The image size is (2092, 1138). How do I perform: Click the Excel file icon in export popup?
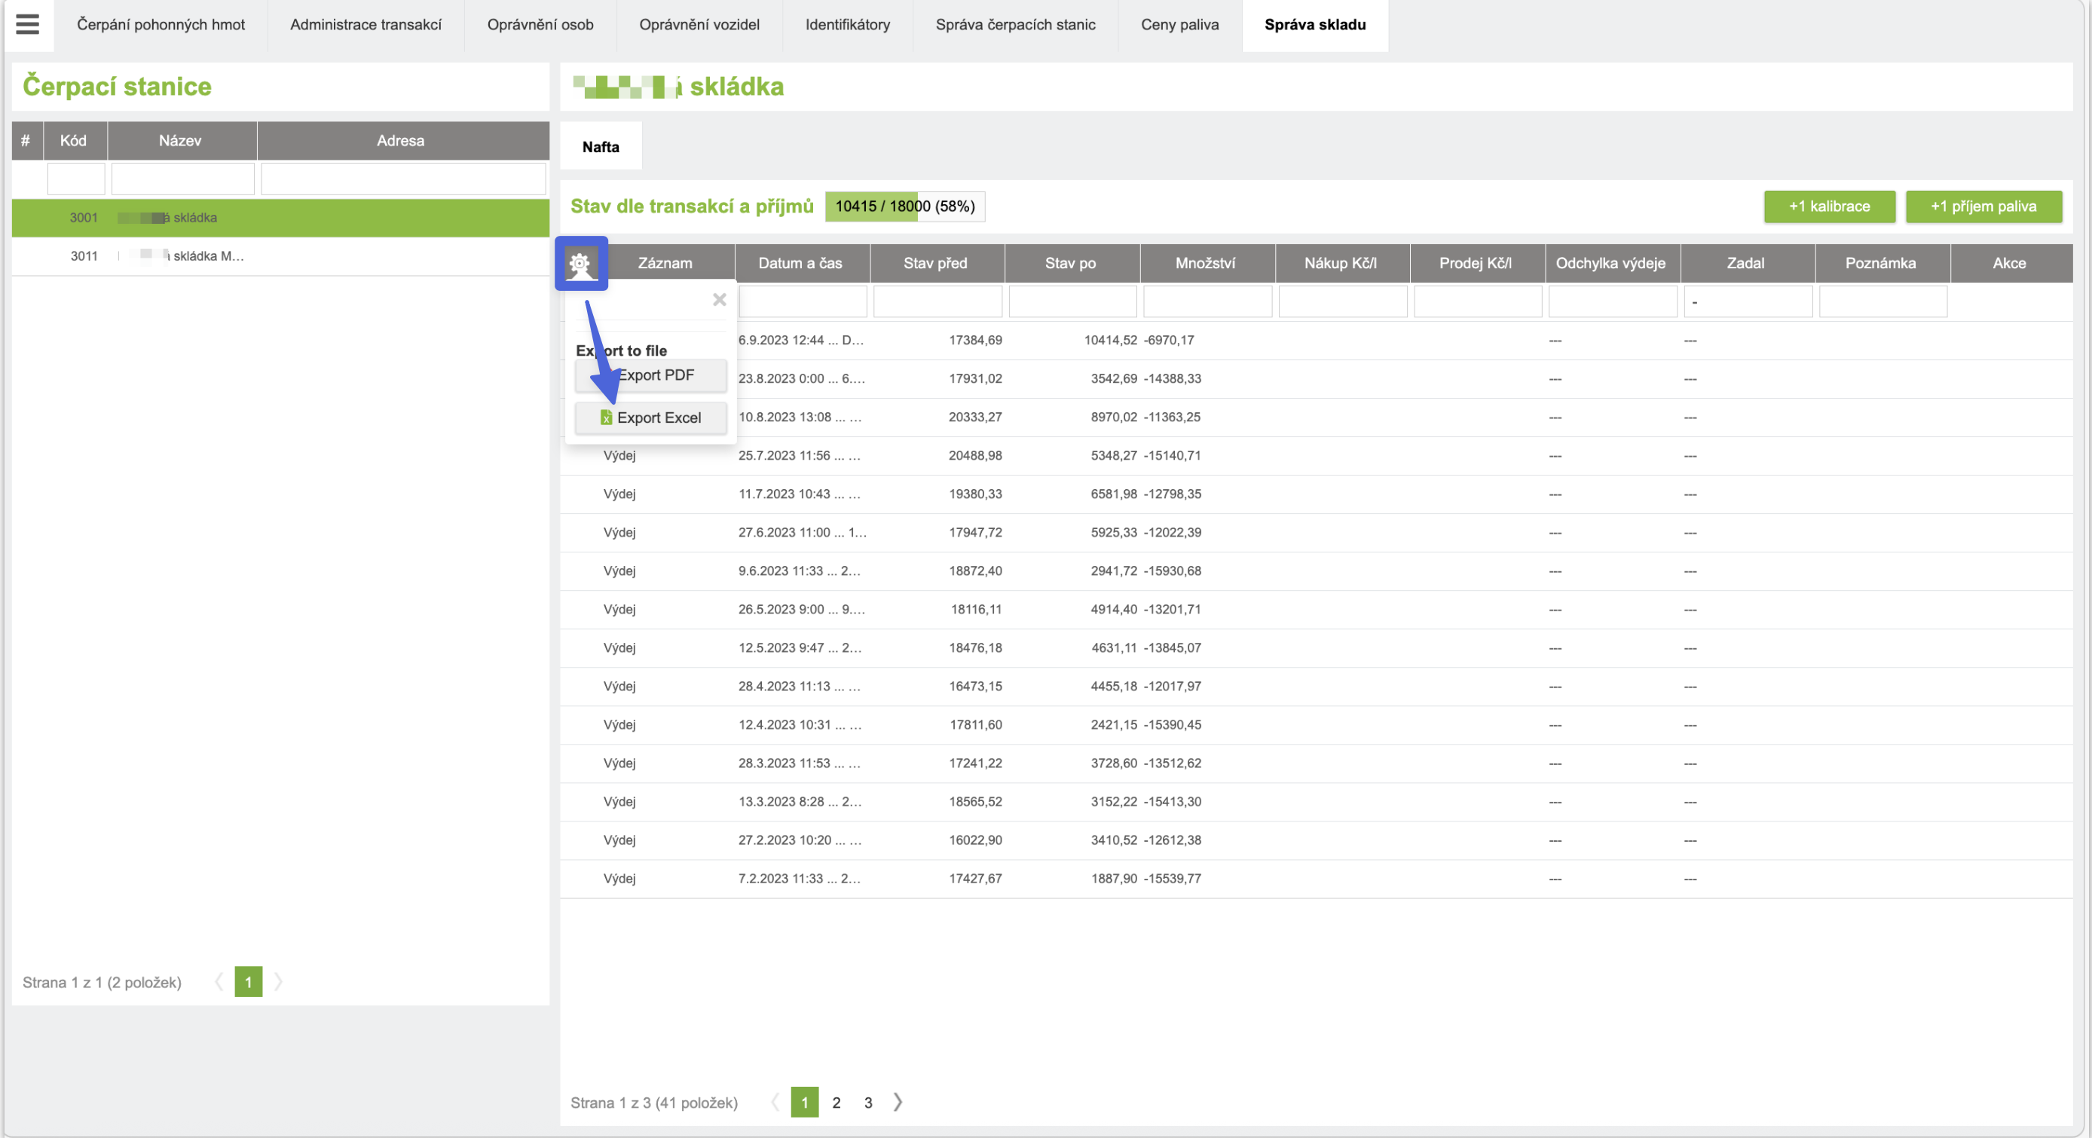pos(606,418)
